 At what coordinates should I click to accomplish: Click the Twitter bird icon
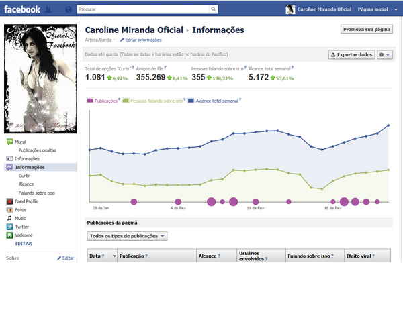pos(9,227)
